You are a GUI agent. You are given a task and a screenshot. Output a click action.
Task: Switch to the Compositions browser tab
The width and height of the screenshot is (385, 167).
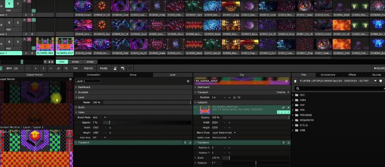pos(328,75)
